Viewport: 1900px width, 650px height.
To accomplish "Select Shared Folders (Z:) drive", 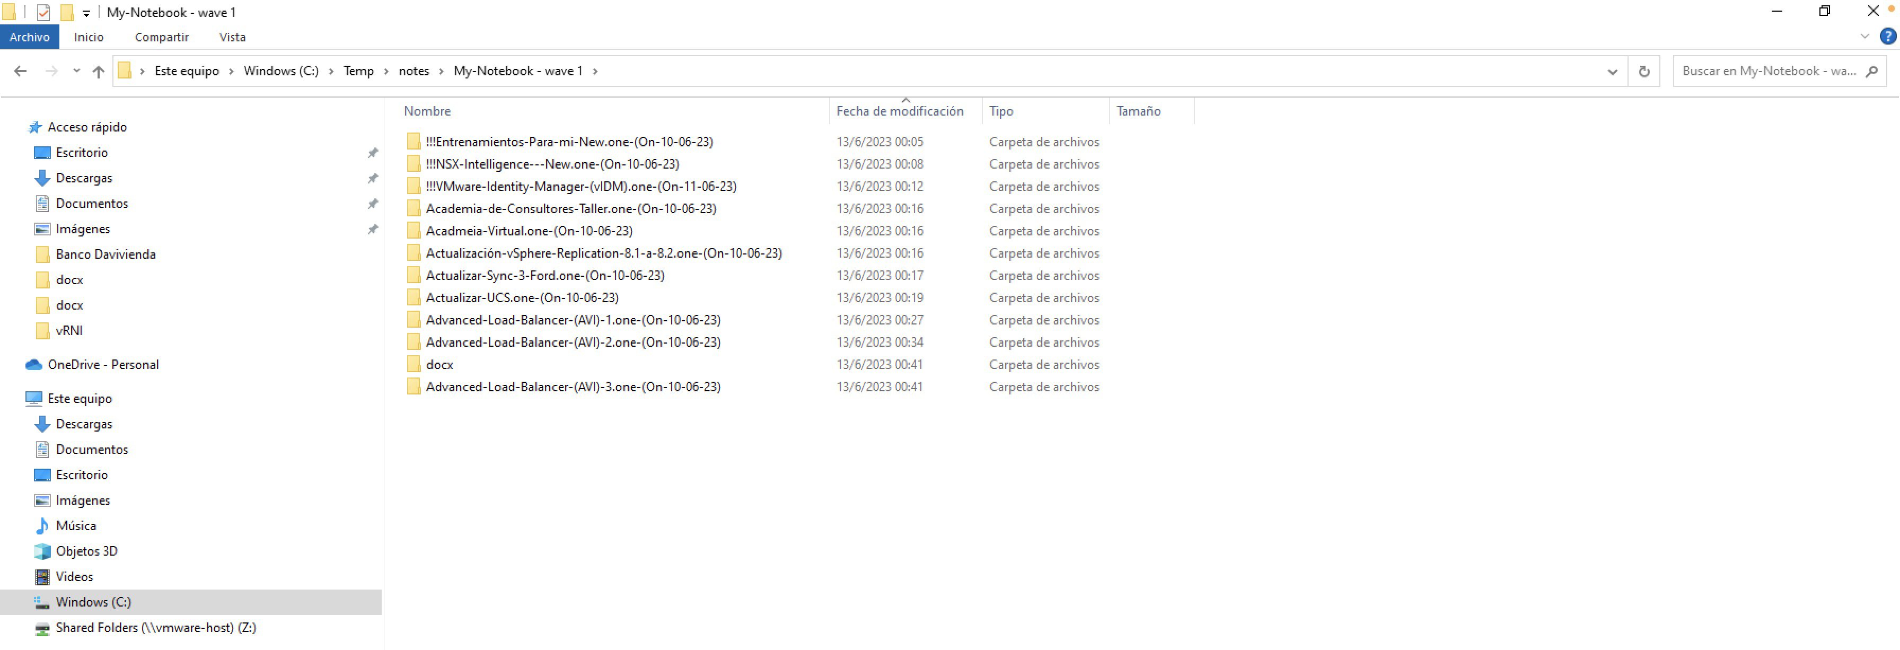I will [x=156, y=628].
